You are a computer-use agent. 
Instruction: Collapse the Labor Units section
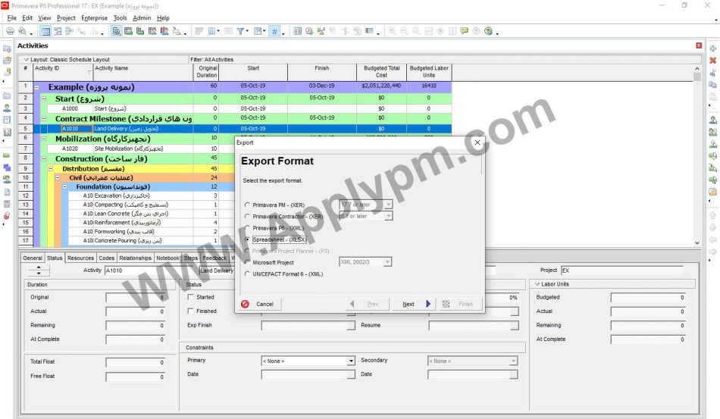click(537, 284)
